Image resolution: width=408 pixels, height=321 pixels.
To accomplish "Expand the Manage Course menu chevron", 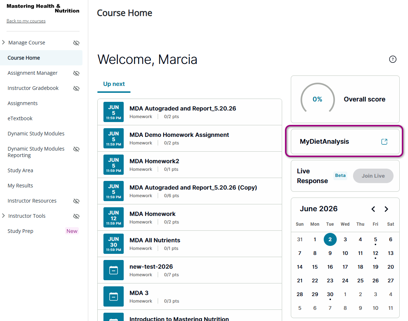I will coord(3,42).
